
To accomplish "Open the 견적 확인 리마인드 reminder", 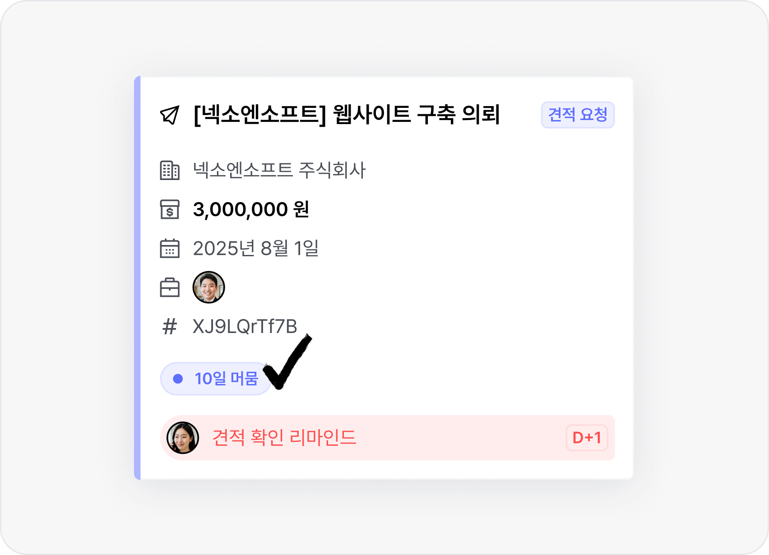I will 284,438.
